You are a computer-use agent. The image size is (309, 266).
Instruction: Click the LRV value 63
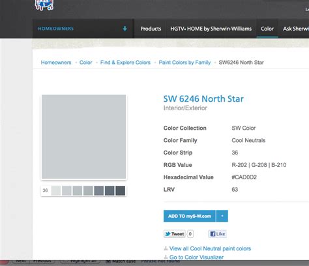(235, 190)
